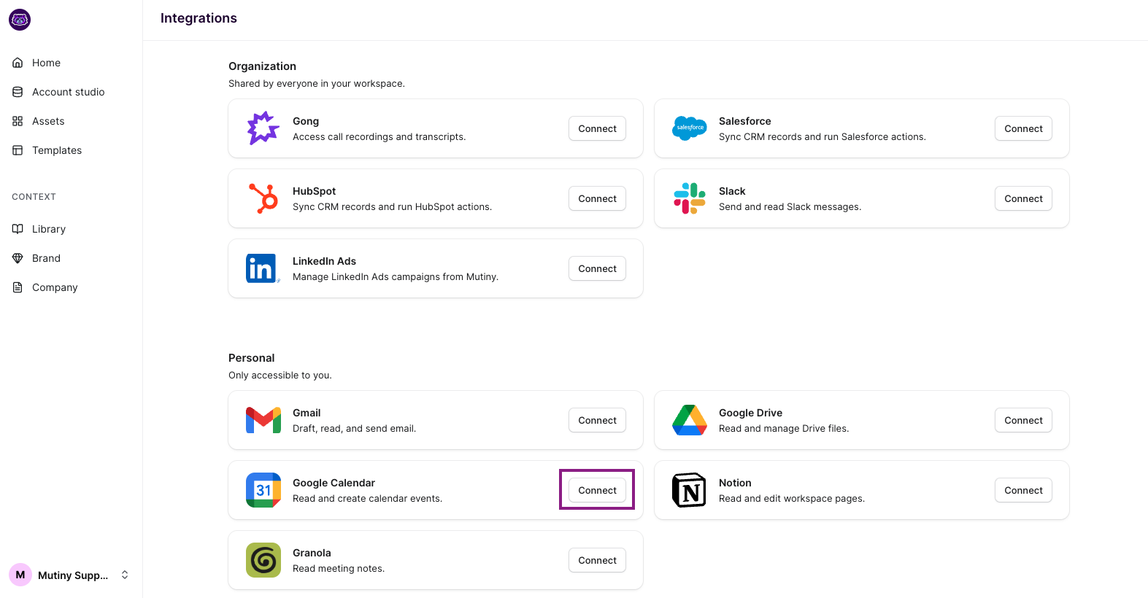
Task: Click the Brand diamond icon
Action: click(18, 258)
